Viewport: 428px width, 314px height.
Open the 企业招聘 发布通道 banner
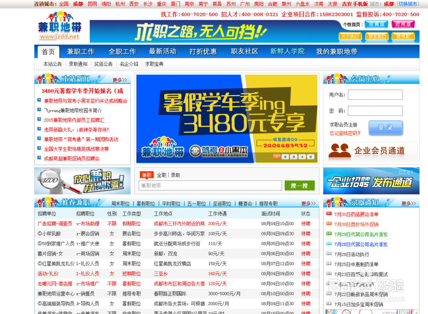click(371, 181)
